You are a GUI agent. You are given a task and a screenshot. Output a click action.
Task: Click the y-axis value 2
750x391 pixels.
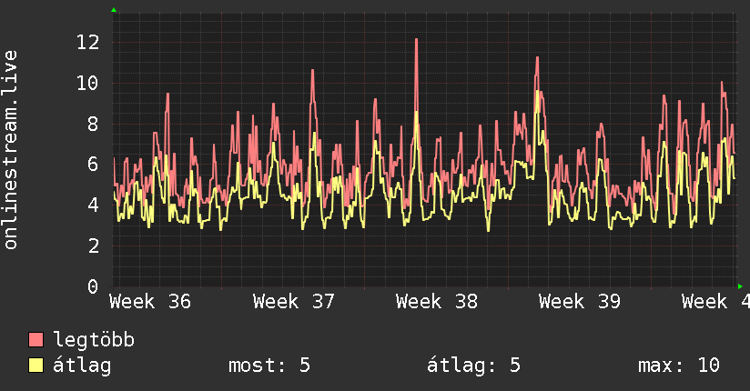[94, 246]
